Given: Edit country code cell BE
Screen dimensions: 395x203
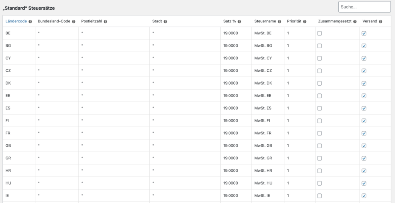Looking at the screenshot, I should coord(19,33).
